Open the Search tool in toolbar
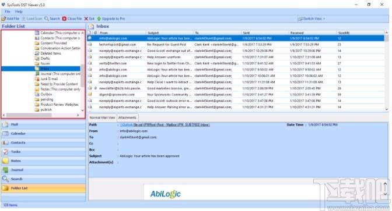392x211 pixels. (x=52, y=19)
